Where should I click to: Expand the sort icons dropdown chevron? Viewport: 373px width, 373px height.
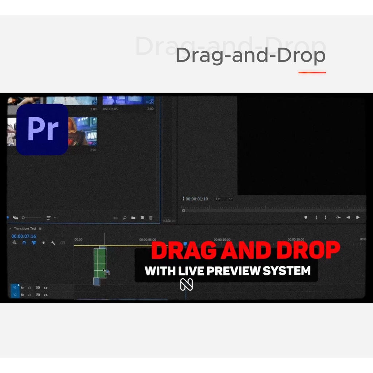click(55, 218)
